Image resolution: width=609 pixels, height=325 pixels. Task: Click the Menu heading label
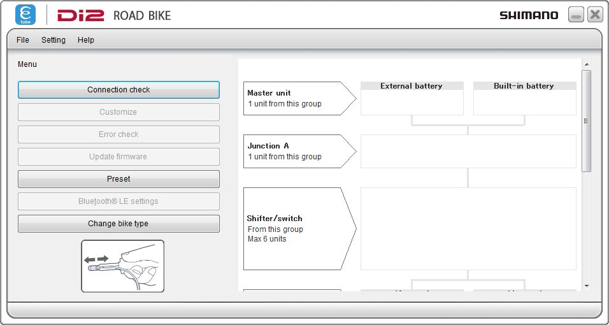click(x=27, y=64)
